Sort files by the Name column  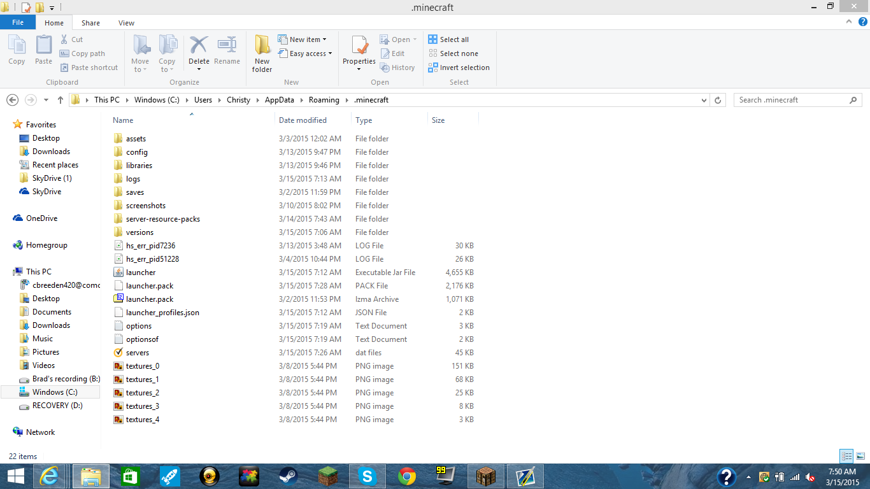pyautogui.click(x=191, y=120)
